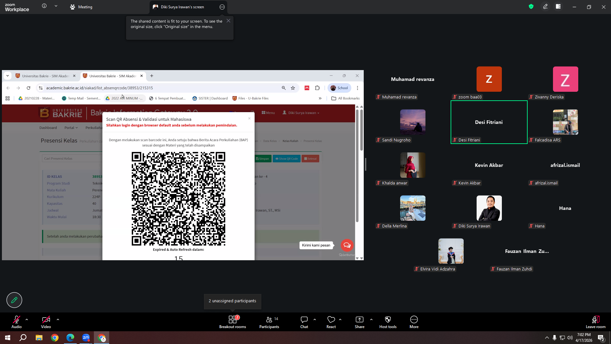Open the Chat panel
Screen dimensions: 611x344
point(304,322)
